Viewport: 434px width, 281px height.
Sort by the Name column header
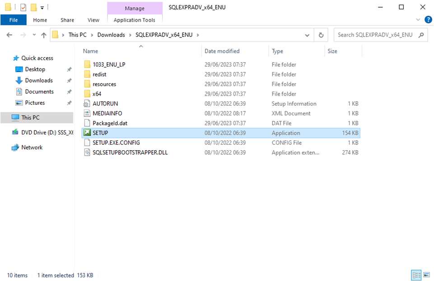(x=90, y=51)
